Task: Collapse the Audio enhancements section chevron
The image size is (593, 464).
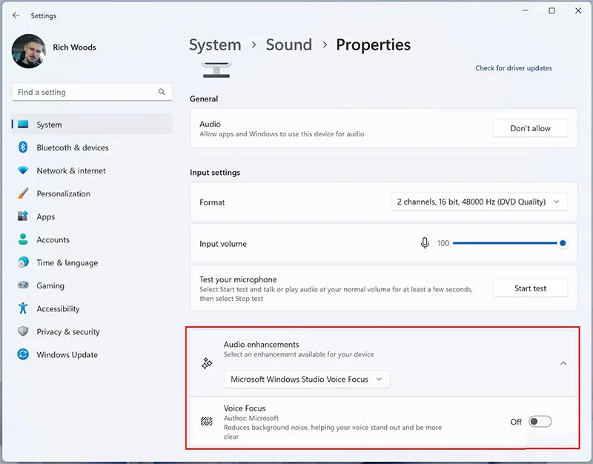Action: point(563,363)
